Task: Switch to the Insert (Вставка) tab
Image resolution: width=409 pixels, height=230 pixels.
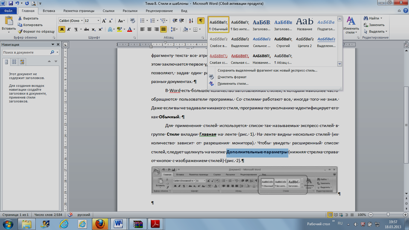Action: pyautogui.click(x=49, y=11)
